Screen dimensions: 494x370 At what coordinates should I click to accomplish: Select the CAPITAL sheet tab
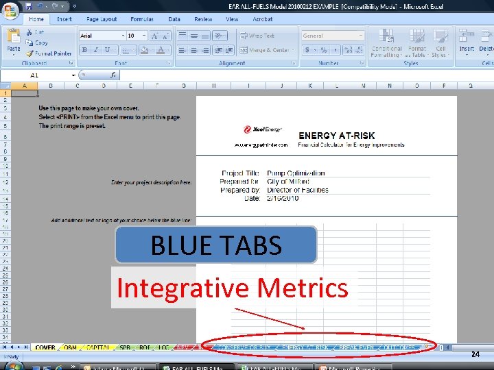[97, 347]
